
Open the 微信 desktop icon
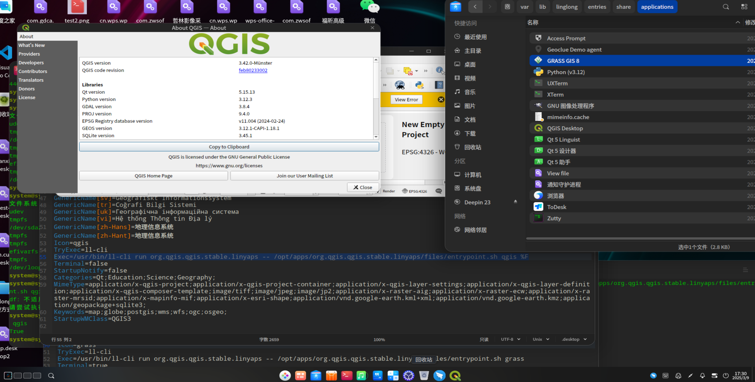pyautogui.click(x=370, y=12)
